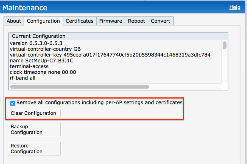Click the terminal-access configuration line
This screenshot has width=247, height=164.
coord(29,66)
